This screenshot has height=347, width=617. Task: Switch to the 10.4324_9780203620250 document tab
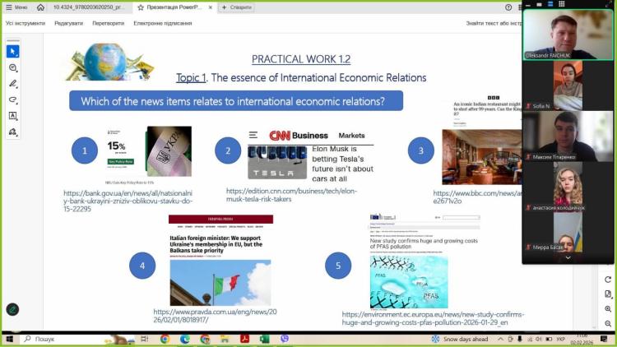tap(89, 7)
